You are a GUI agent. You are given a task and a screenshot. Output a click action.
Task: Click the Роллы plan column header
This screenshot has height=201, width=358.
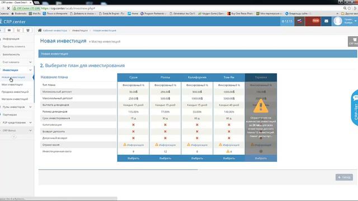pyautogui.click(x=166, y=78)
